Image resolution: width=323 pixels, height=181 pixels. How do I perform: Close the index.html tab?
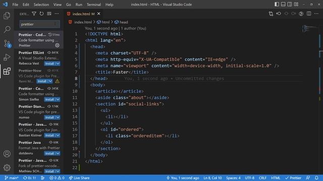pos(99,14)
